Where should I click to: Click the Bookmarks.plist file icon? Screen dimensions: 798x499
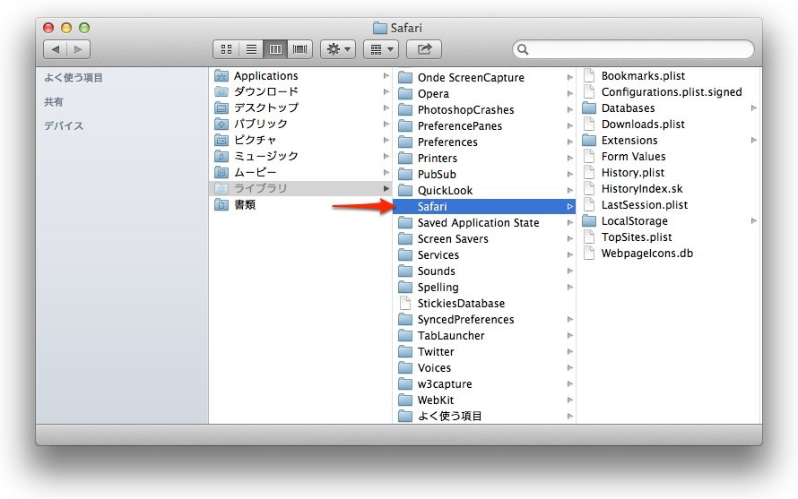pyautogui.click(x=589, y=76)
